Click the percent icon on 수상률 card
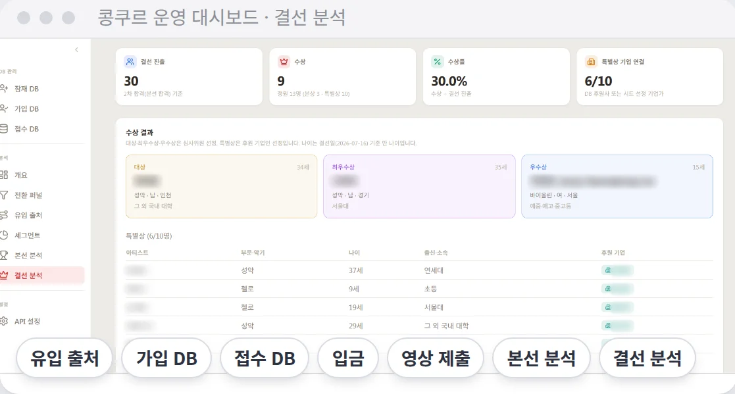The width and height of the screenshot is (735, 394). [x=438, y=62]
